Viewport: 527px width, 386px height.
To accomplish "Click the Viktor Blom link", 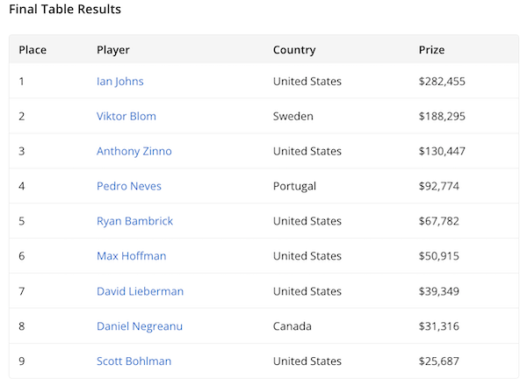I will click(126, 117).
